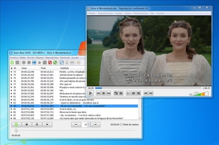Screen dimensions: 219x145
Task: Toggle VLC loop repeat button
Action: 133,93
